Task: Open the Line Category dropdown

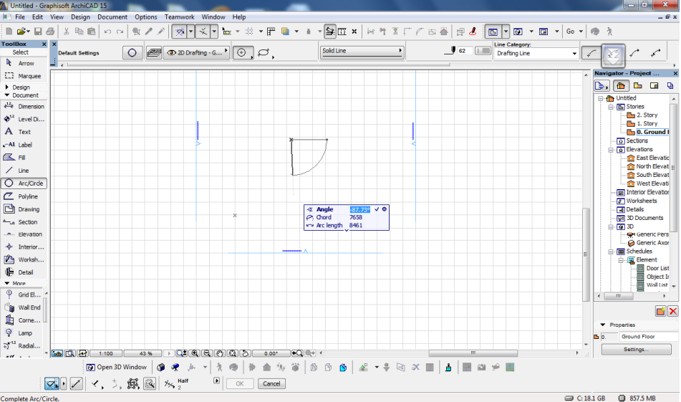Action: [536, 54]
